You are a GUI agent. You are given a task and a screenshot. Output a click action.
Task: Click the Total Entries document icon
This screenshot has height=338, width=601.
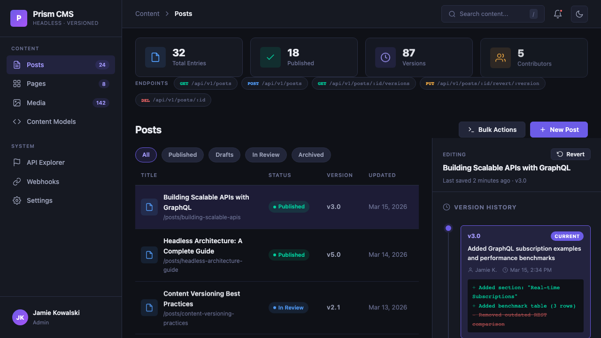155,57
